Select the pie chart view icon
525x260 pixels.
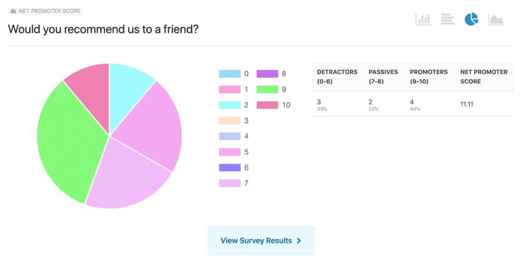click(x=471, y=19)
